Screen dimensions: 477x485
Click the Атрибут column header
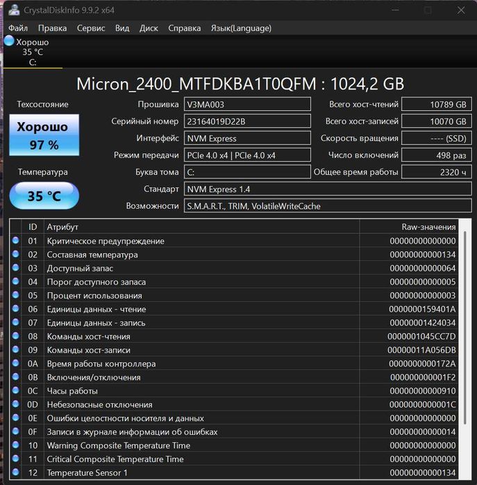(202, 227)
